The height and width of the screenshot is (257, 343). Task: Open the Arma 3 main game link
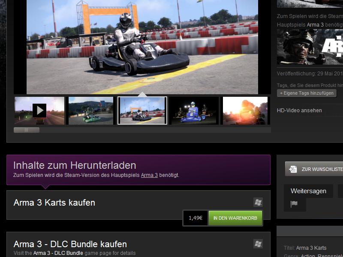click(149, 175)
